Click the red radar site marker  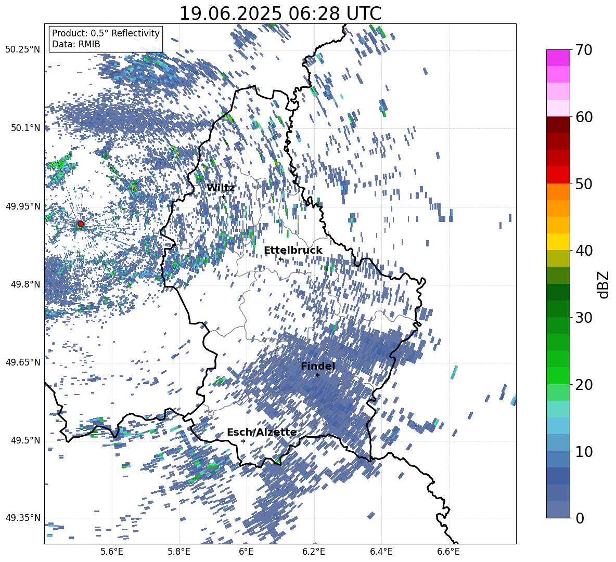click(81, 224)
